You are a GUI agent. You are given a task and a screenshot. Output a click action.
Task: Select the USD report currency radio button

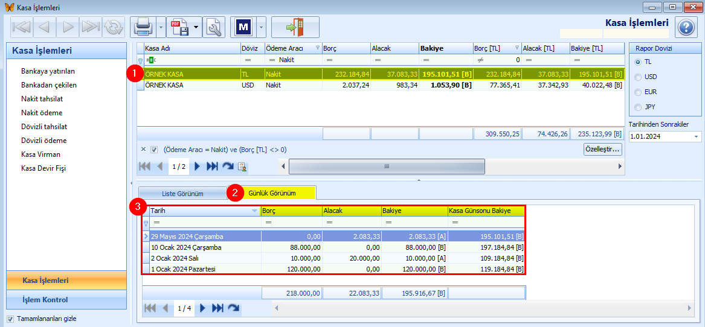tap(637, 77)
